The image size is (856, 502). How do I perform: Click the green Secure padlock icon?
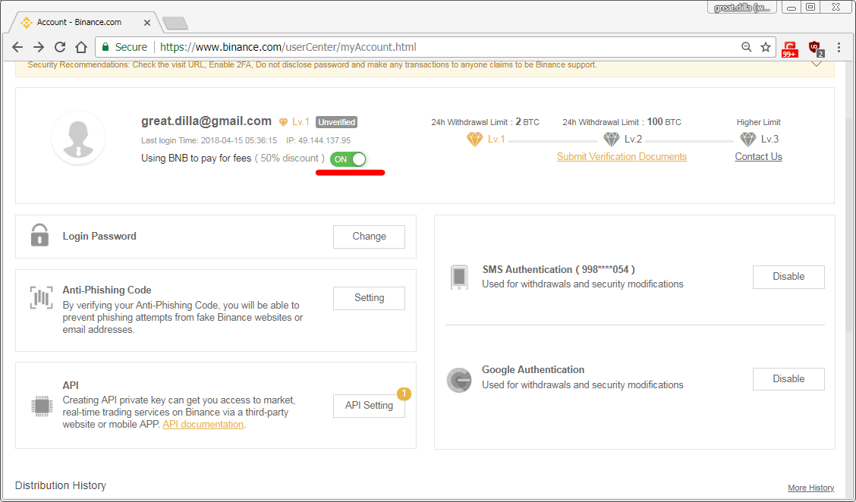[106, 47]
